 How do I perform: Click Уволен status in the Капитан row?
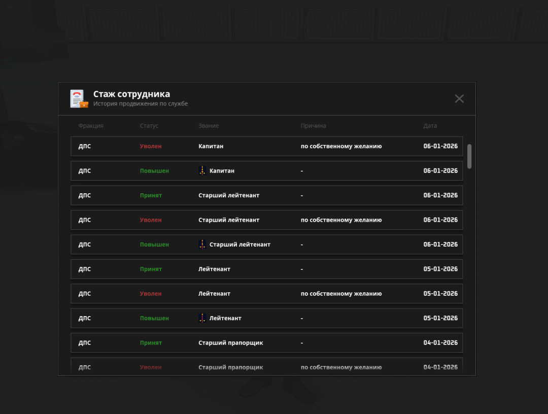[151, 146]
